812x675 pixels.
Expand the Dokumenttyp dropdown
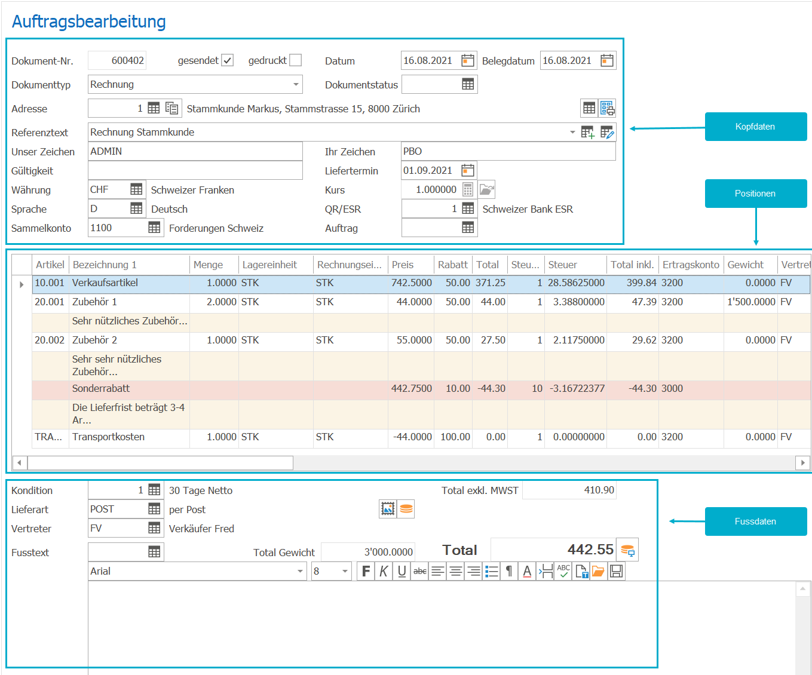click(296, 84)
